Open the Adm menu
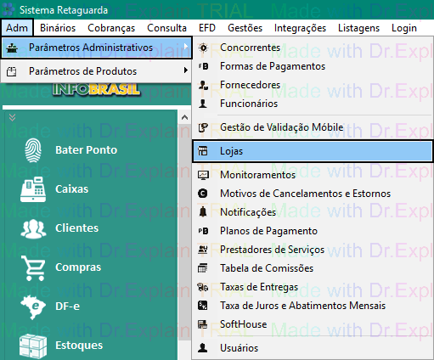The width and height of the screenshot is (434, 360). coord(17,28)
